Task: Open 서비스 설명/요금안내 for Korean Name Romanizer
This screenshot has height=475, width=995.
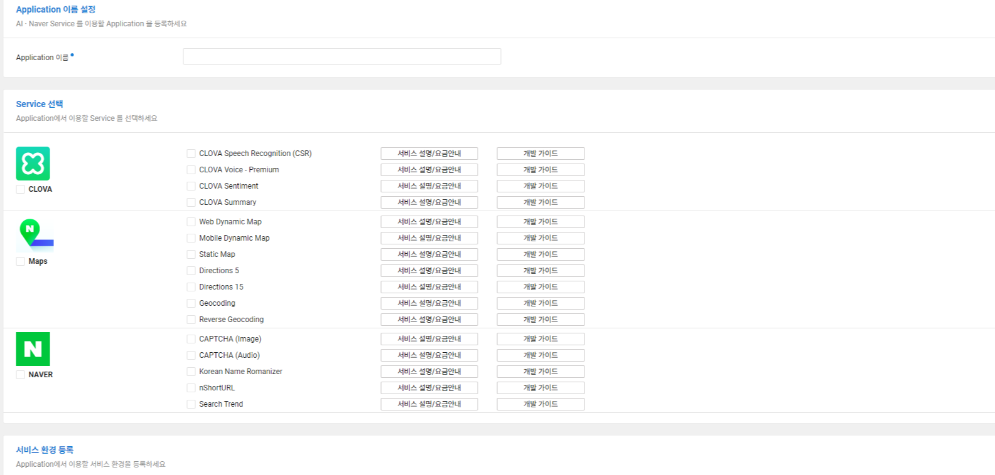Action: click(x=429, y=372)
